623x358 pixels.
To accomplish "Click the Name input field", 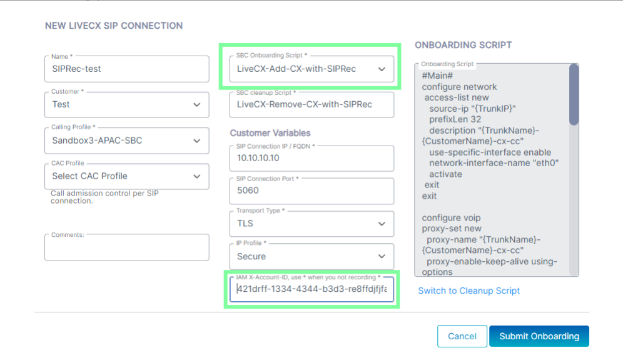I will 126,69.
